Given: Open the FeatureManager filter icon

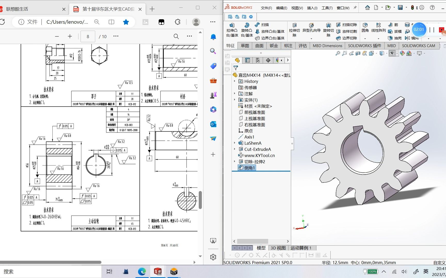Looking at the screenshot, I should coord(236,68).
